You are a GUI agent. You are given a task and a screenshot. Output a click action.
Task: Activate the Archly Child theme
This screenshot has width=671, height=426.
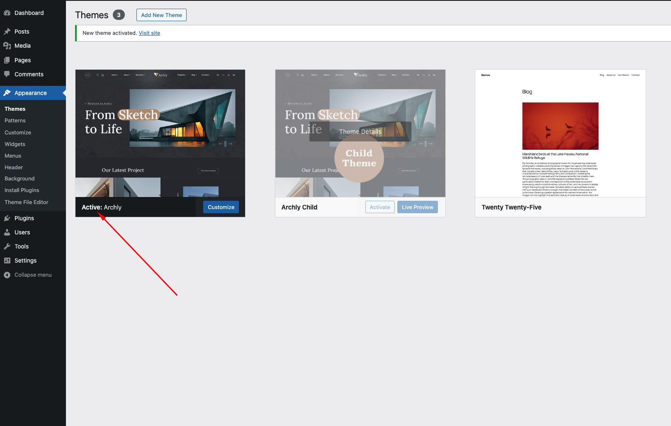(x=380, y=207)
